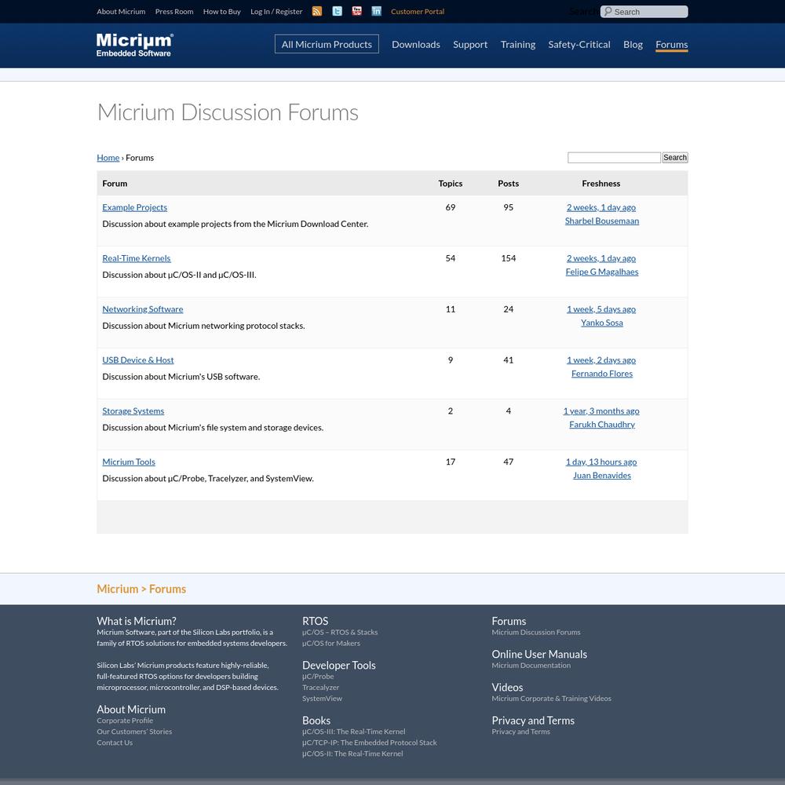View Sharbel Bousemaan's profile
Image resolution: width=785 pixels, height=785 pixels.
click(x=602, y=221)
